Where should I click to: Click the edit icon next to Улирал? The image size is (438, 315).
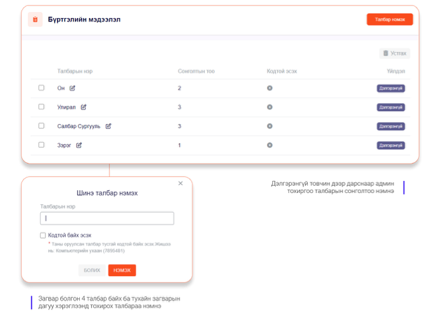click(x=84, y=107)
